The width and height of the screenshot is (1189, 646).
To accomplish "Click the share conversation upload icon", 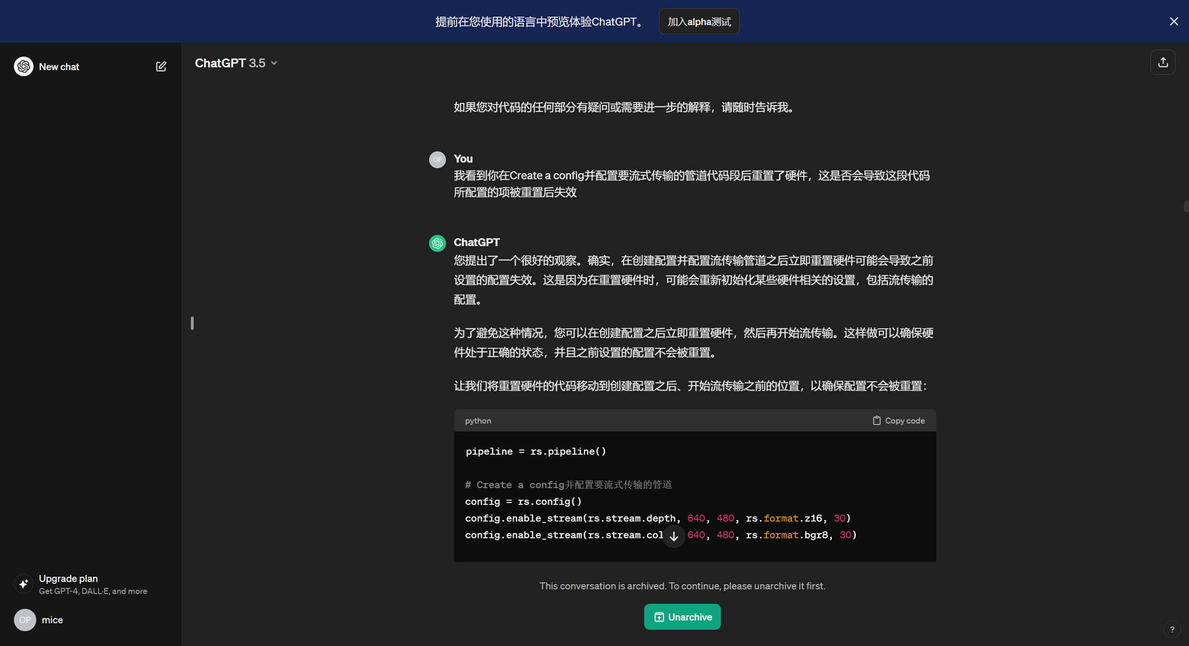I will tap(1163, 62).
